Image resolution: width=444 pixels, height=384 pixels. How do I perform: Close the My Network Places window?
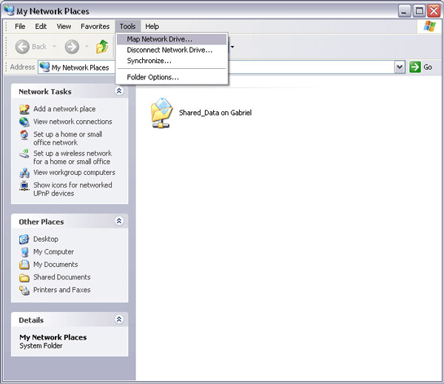click(x=434, y=11)
